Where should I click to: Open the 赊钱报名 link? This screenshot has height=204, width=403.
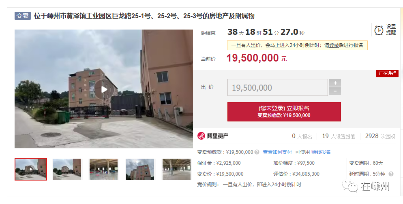click(321, 152)
